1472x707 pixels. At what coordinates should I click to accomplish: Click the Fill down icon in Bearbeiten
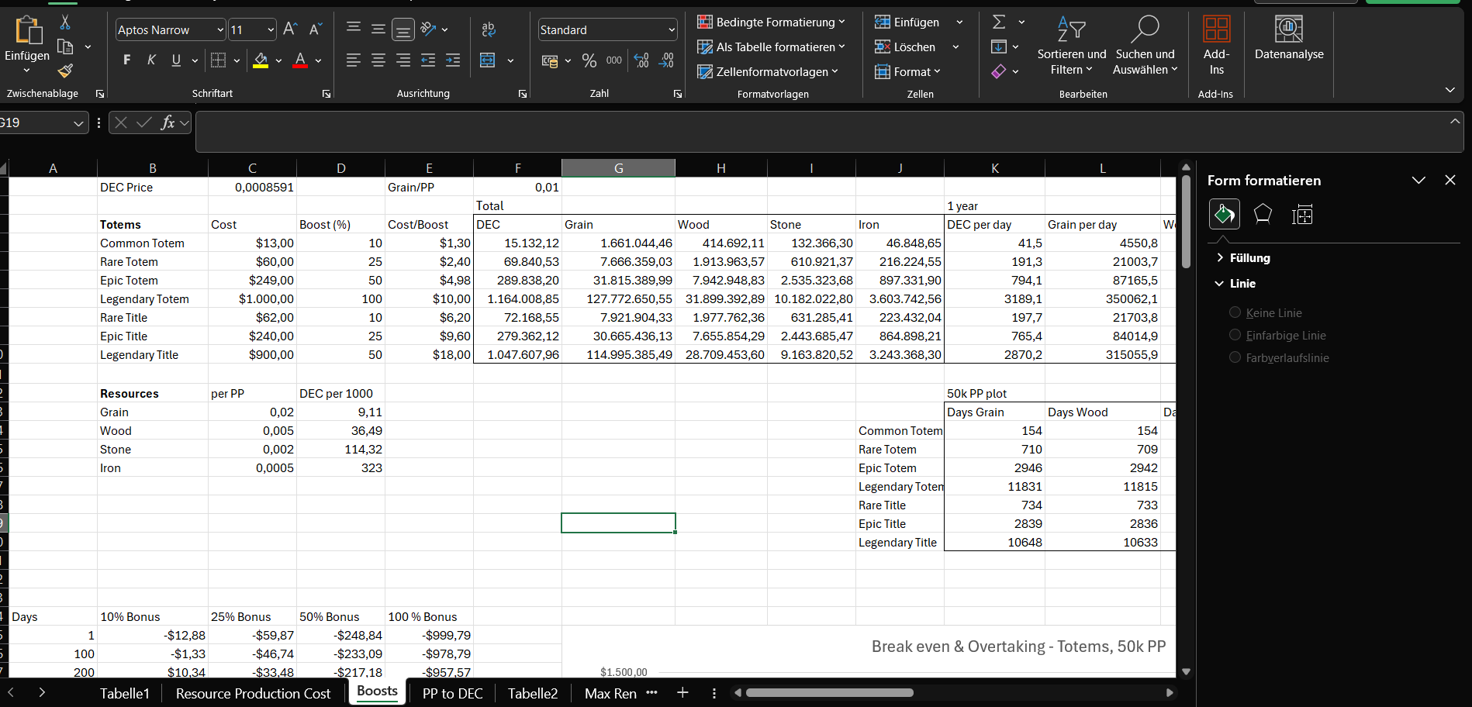pos(999,47)
